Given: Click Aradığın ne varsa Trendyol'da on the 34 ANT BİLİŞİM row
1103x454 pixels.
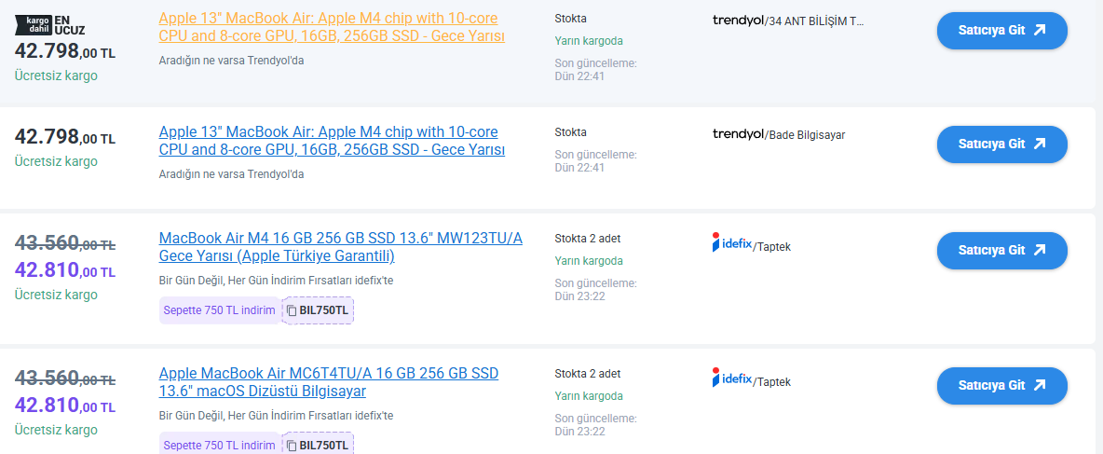Looking at the screenshot, I should [x=231, y=61].
